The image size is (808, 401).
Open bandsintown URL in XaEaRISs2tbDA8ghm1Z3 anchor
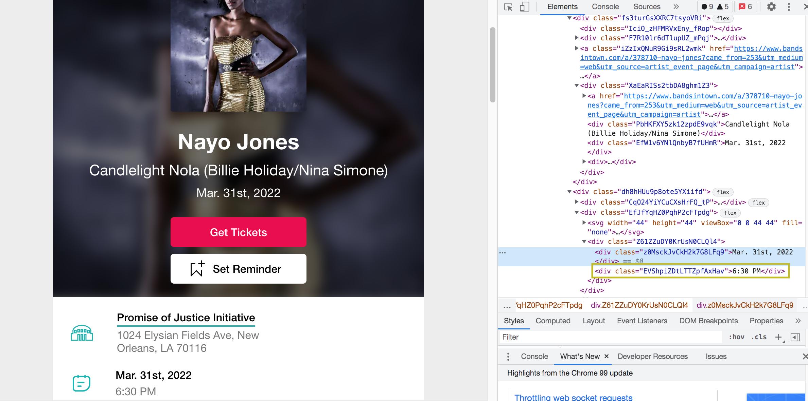pos(695,105)
